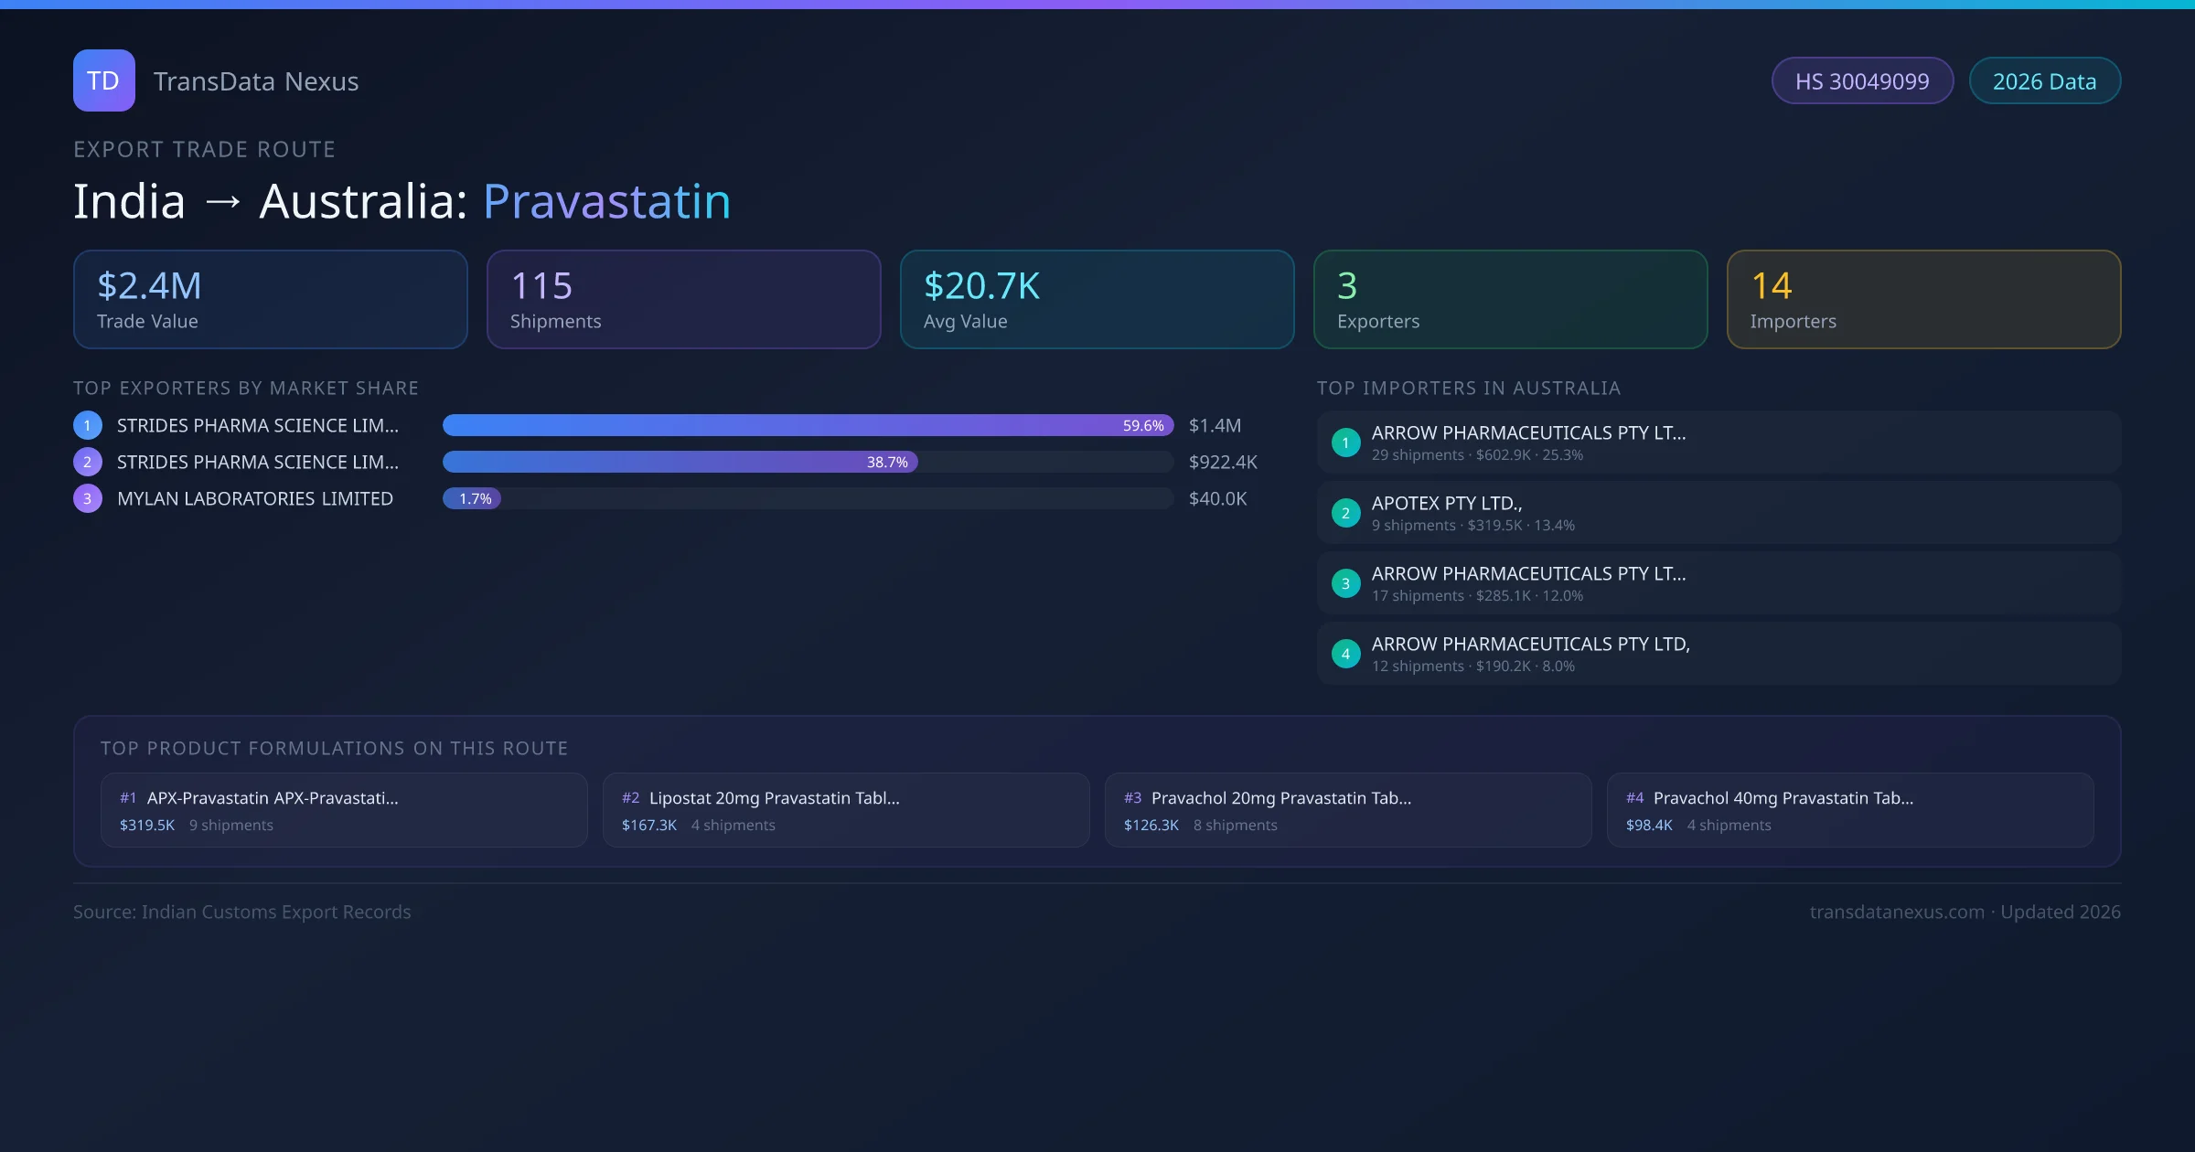Viewport: 2195px width, 1152px height.
Task: Toggle the Importers stat card highlight
Action: (1923, 299)
